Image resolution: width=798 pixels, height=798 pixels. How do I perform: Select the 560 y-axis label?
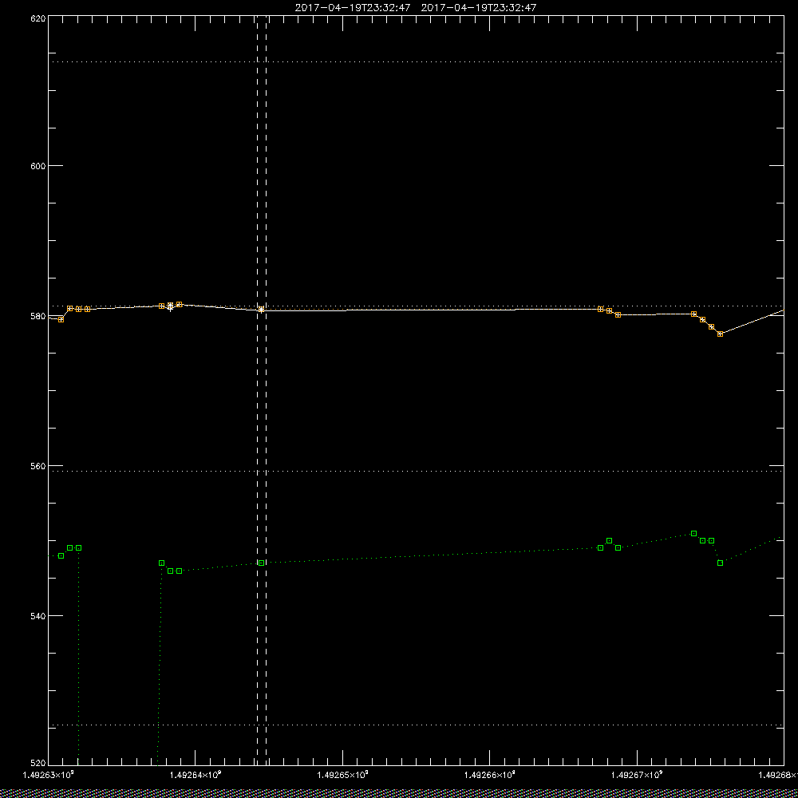pyautogui.click(x=38, y=466)
